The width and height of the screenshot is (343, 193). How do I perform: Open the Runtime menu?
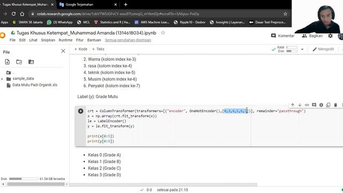click(x=65, y=40)
